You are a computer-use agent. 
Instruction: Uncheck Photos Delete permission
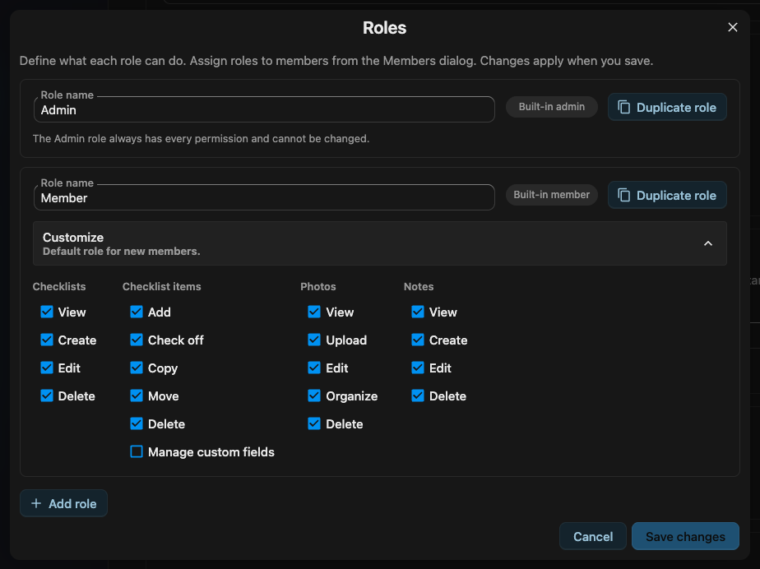pos(314,424)
